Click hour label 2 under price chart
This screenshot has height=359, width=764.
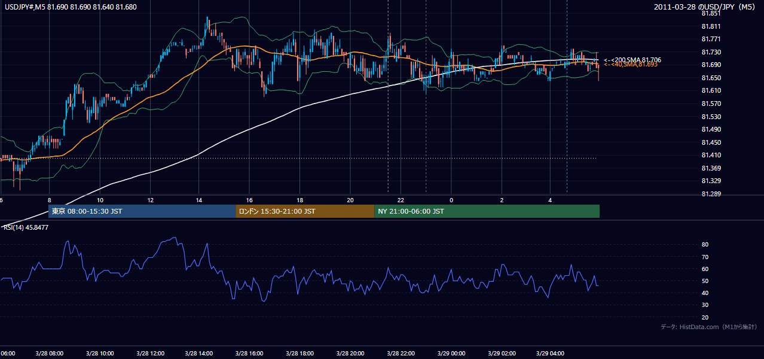click(x=502, y=200)
